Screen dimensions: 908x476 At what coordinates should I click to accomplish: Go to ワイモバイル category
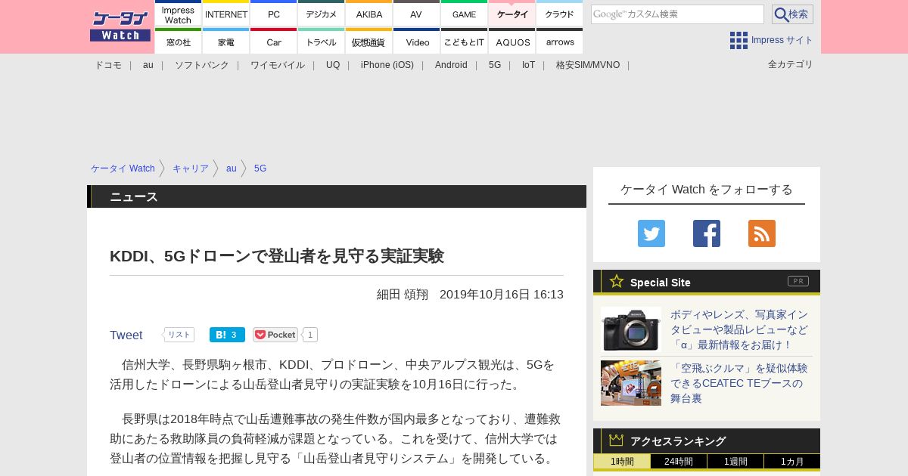[x=278, y=65]
